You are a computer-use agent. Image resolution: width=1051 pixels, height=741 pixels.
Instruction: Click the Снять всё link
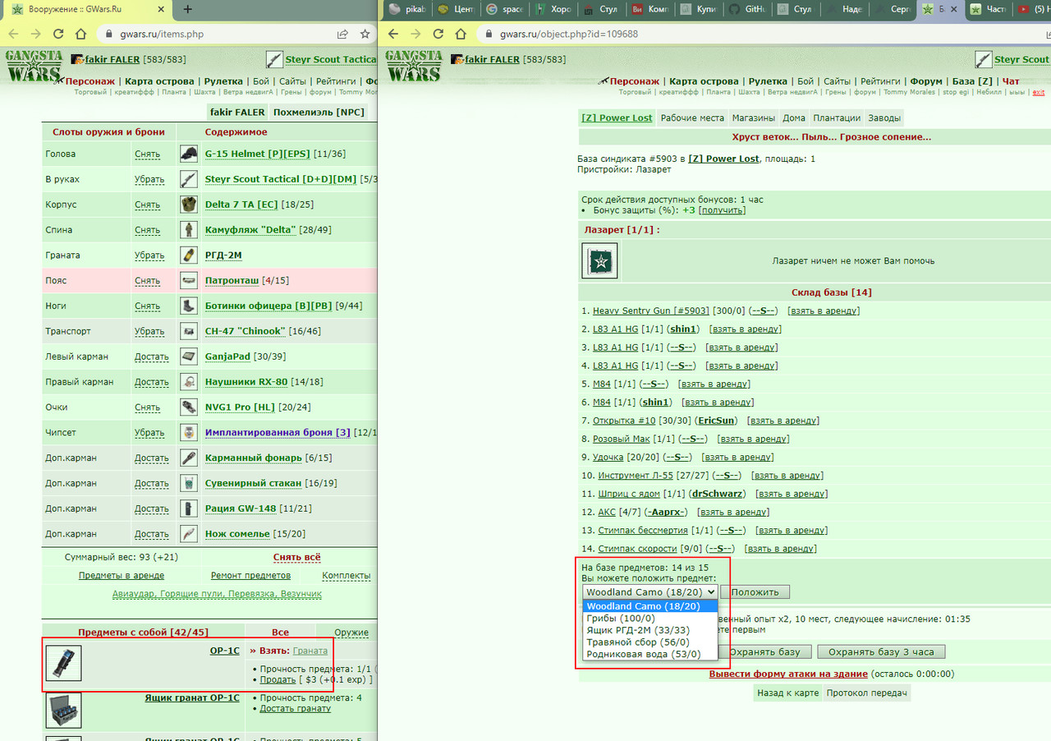[296, 557]
